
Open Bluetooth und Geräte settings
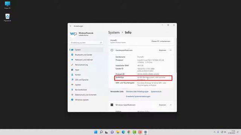pos(86,55)
